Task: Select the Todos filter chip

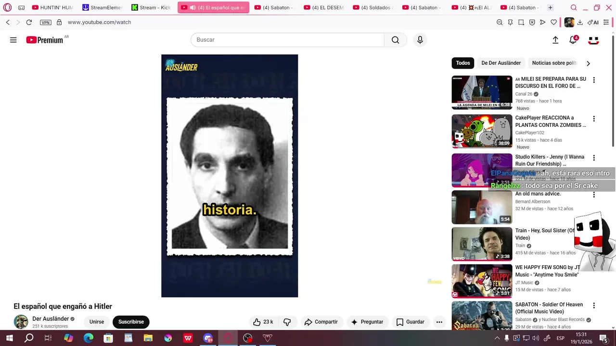Action: [463, 63]
